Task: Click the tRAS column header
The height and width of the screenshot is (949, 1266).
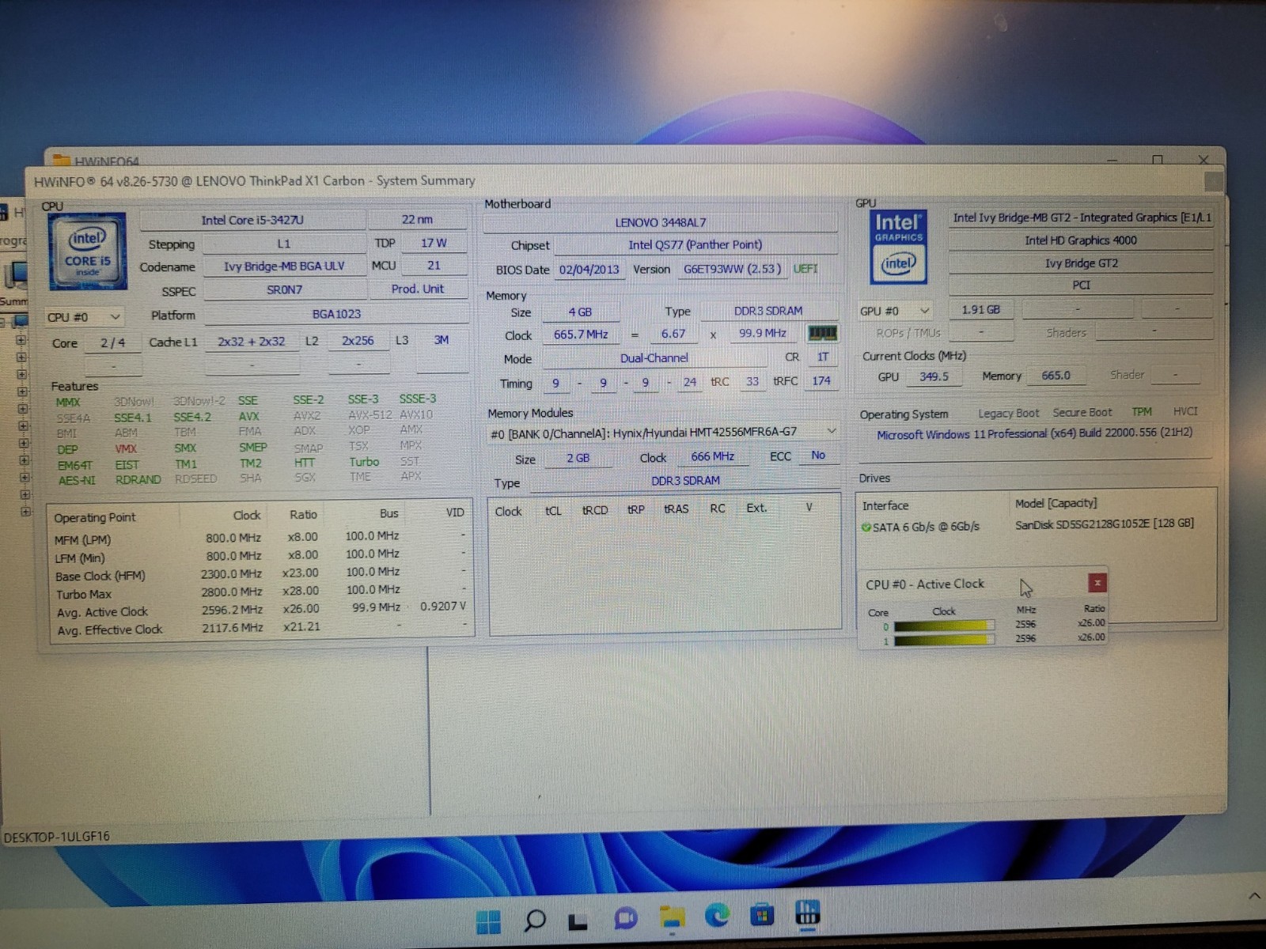Action: 676,509
